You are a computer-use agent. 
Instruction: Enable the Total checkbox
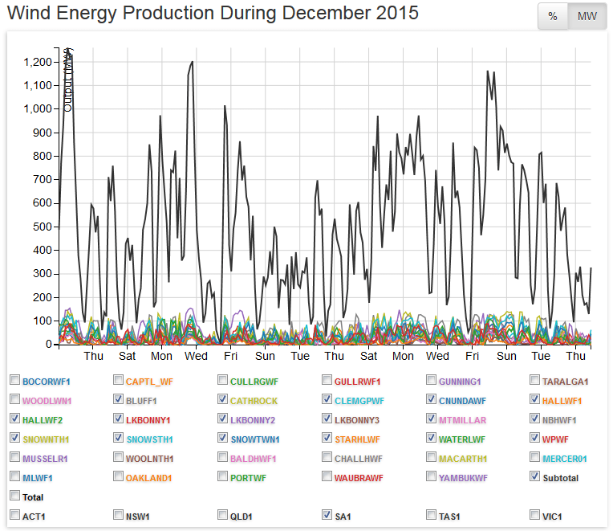click(x=14, y=496)
